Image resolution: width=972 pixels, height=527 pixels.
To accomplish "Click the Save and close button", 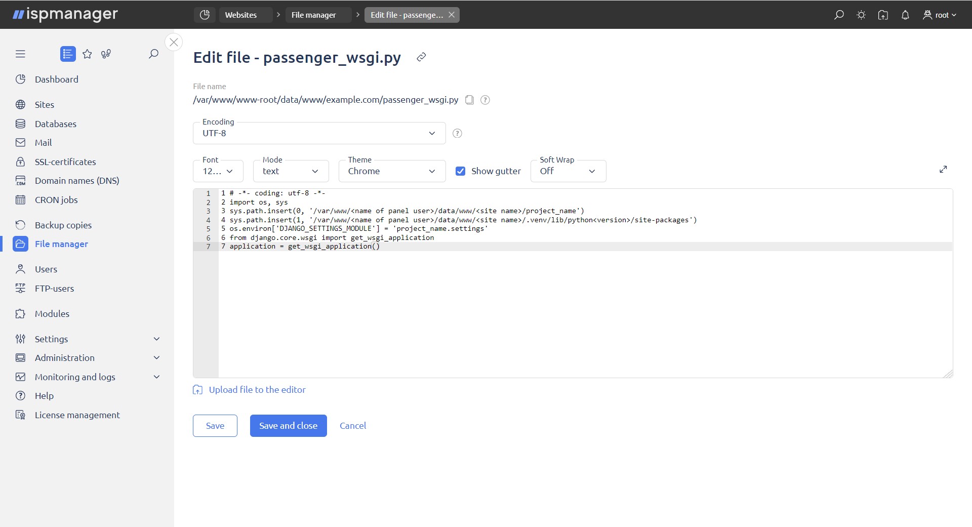I will 288,425.
